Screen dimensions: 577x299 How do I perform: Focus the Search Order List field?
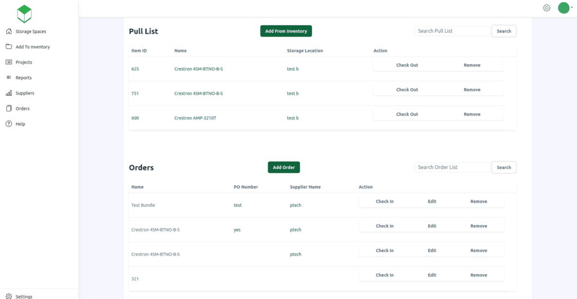pos(452,167)
